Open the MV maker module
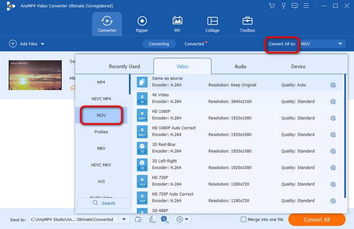The height and width of the screenshot is (229, 354). [x=177, y=24]
